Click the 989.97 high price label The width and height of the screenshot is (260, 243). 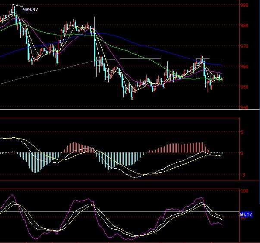point(31,9)
